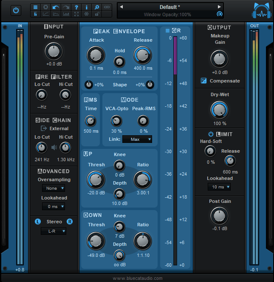Go to next preset with right arrow
This screenshot has width=274, height=282.
219,7
